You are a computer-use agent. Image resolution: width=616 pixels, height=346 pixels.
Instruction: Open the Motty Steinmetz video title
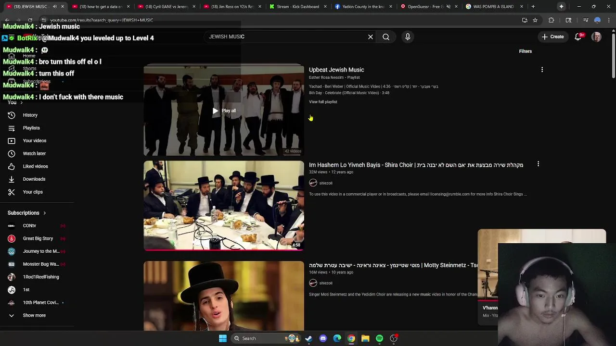pos(393,265)
